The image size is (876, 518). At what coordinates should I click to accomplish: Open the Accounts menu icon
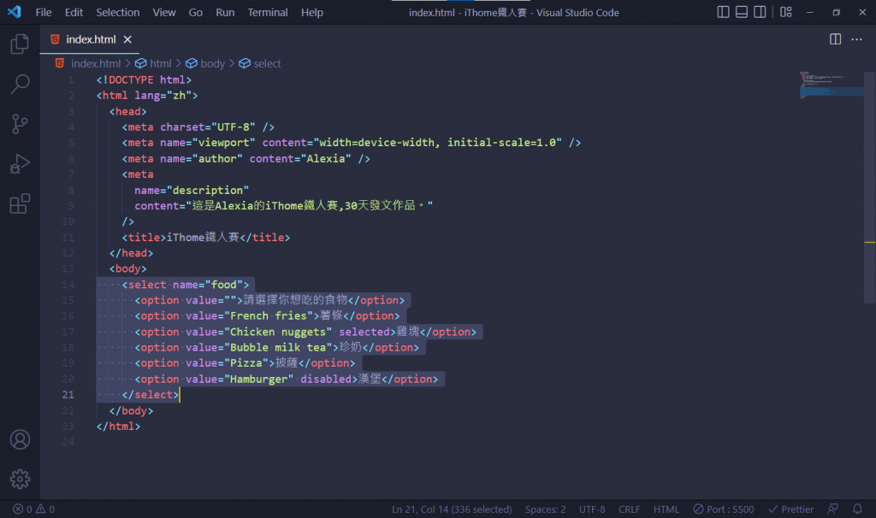tap(20, 439)
